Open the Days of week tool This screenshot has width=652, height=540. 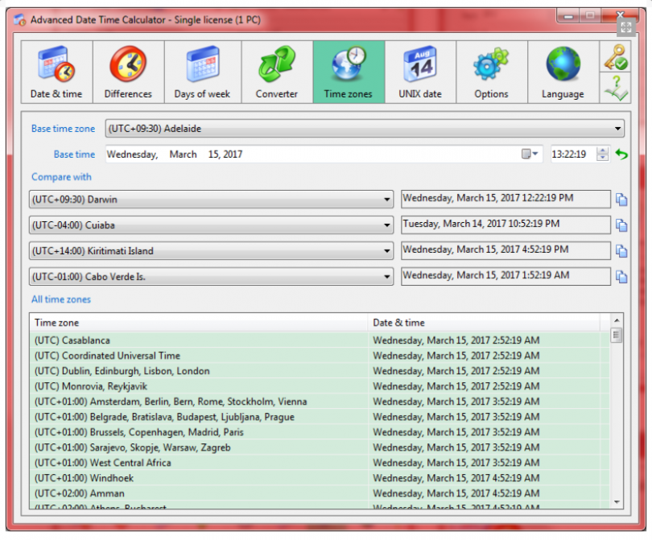pyautogui.click(x=203, y=72)
